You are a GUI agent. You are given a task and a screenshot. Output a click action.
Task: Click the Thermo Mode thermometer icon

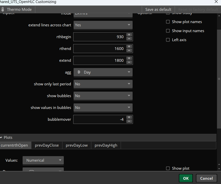(3, 10)
